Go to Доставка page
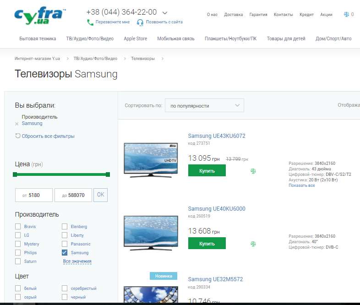360x305 pixels. tap(234, 15)
